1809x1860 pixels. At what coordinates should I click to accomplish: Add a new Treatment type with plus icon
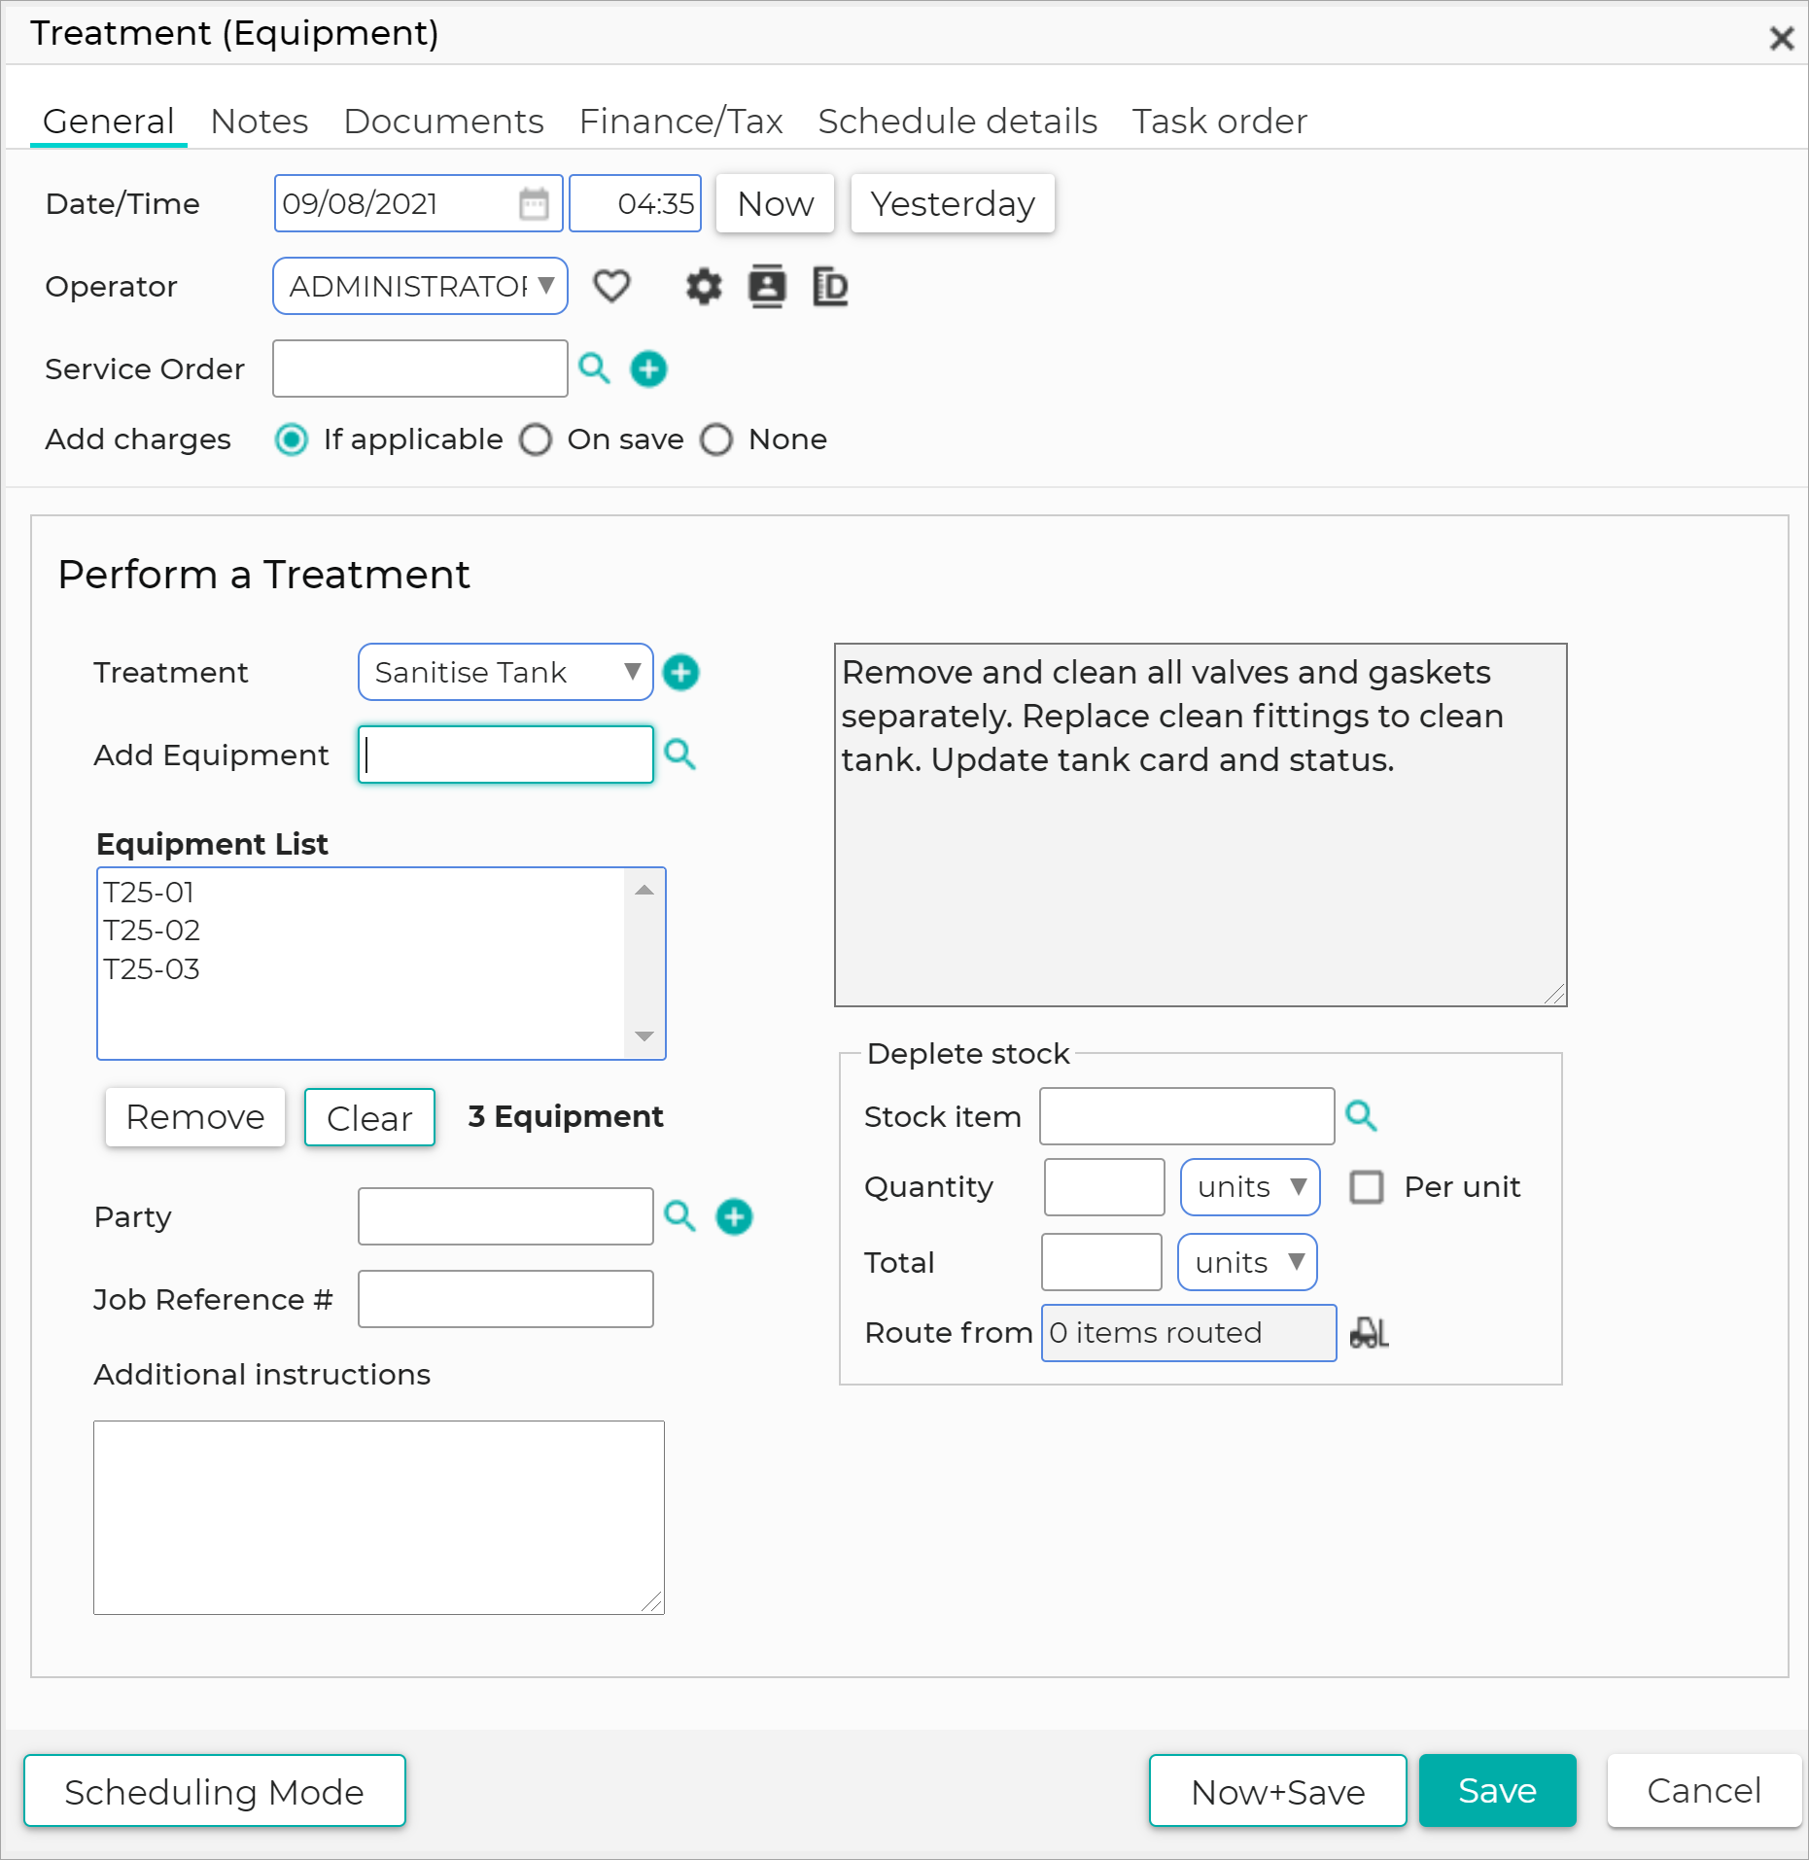pyautogui.click(x=680, y=672)
